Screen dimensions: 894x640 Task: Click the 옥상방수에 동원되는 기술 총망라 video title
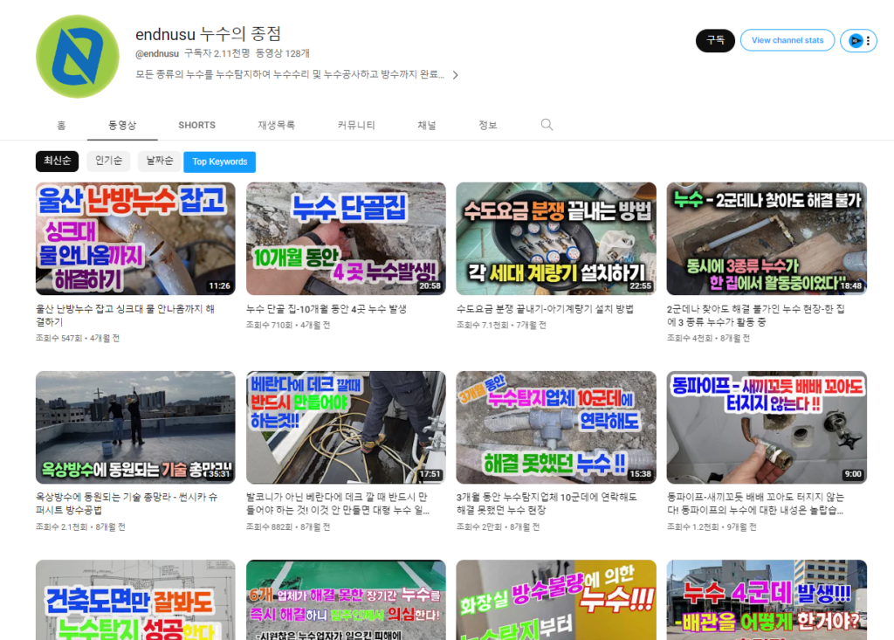tap(127, 503)
